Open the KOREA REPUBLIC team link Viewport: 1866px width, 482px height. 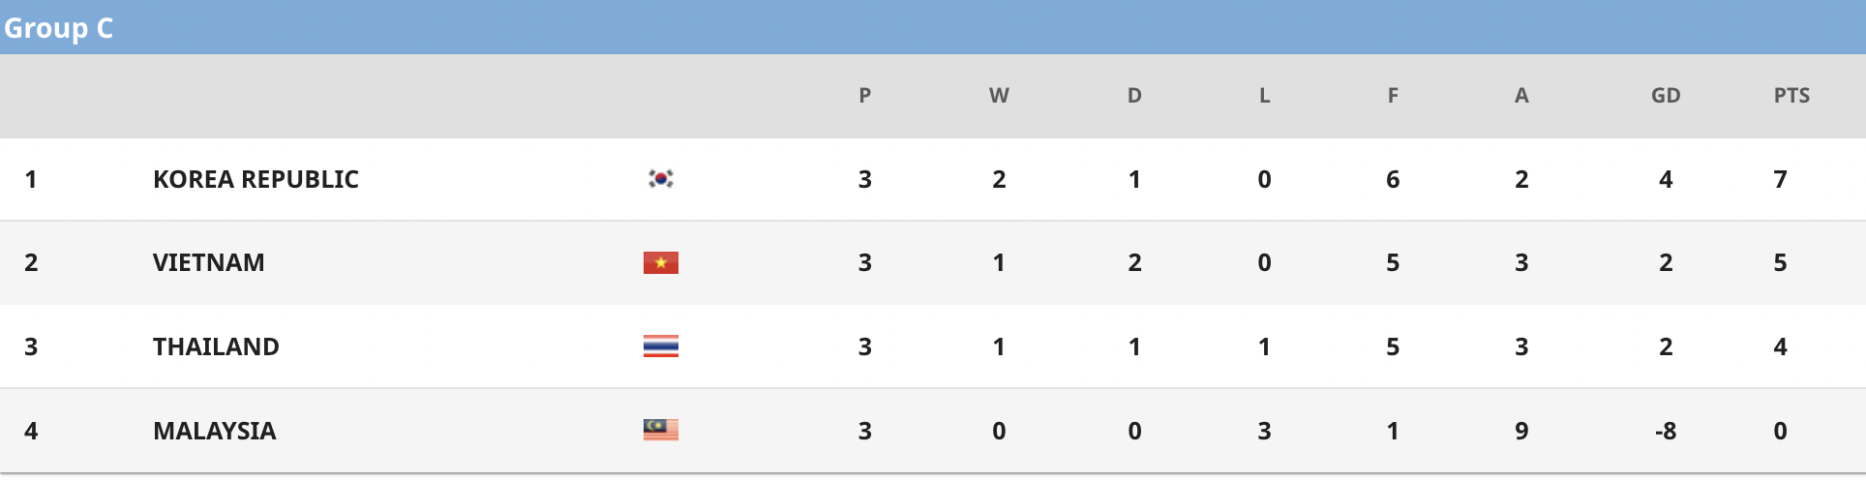click(x=256, y=179)
